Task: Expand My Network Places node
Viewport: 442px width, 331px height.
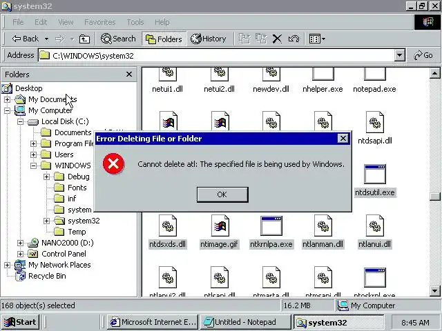Action: pyautogui.click(x=8, y=265)
